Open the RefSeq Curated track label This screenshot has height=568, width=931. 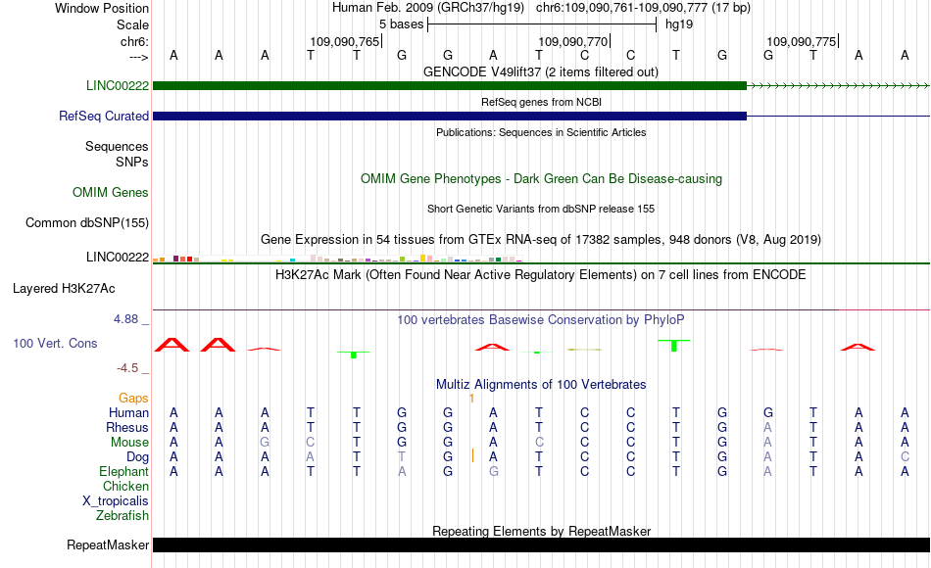click(103, 116)
